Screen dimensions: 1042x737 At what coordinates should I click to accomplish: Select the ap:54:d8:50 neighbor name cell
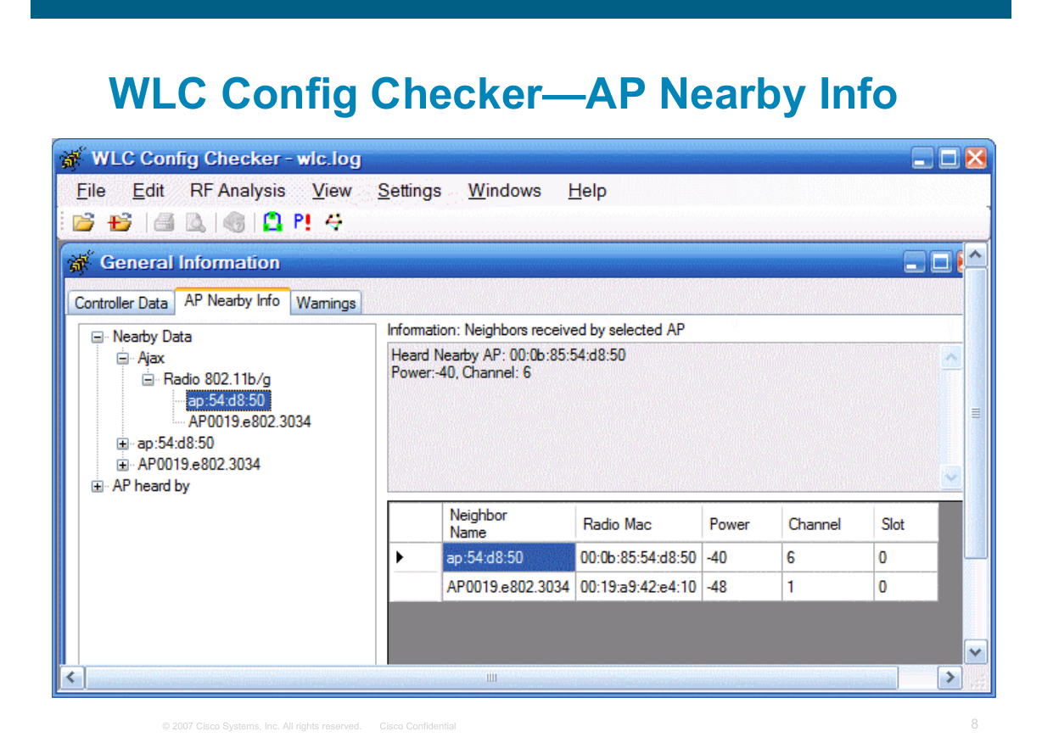508,557
